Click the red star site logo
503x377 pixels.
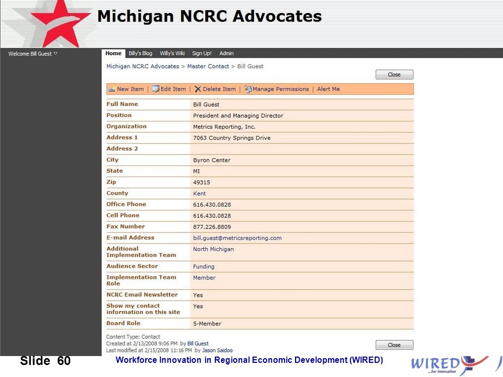(60, 25)
